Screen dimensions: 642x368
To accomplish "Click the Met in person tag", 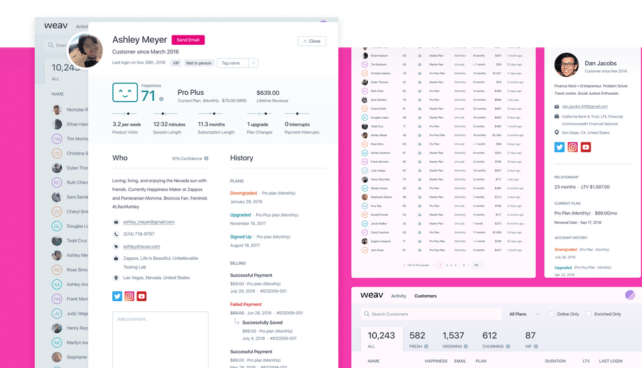I will coord(199,63).
